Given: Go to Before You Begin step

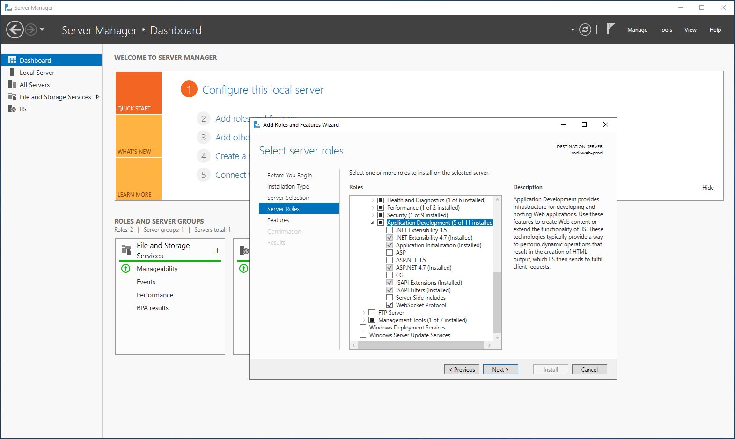Looking at the screenshot, I should point(289,176).
